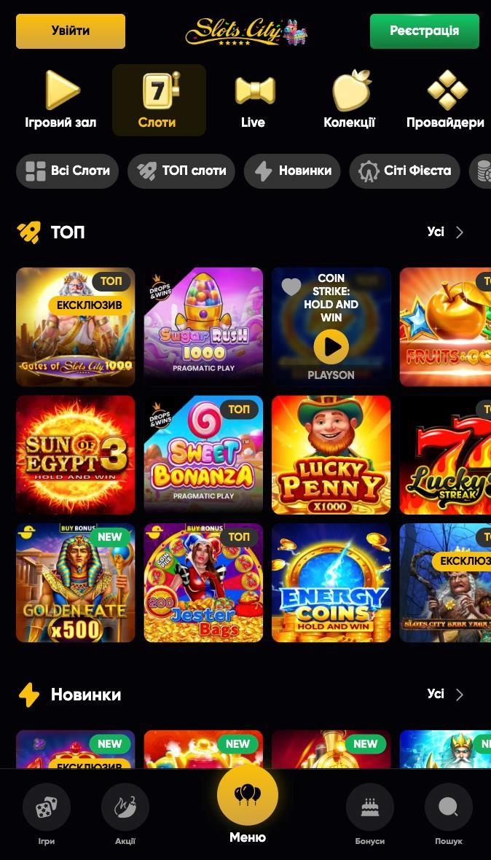Open the Sweet Bonanza game thumbnail
491x860 pixels.
coord(203,455)
